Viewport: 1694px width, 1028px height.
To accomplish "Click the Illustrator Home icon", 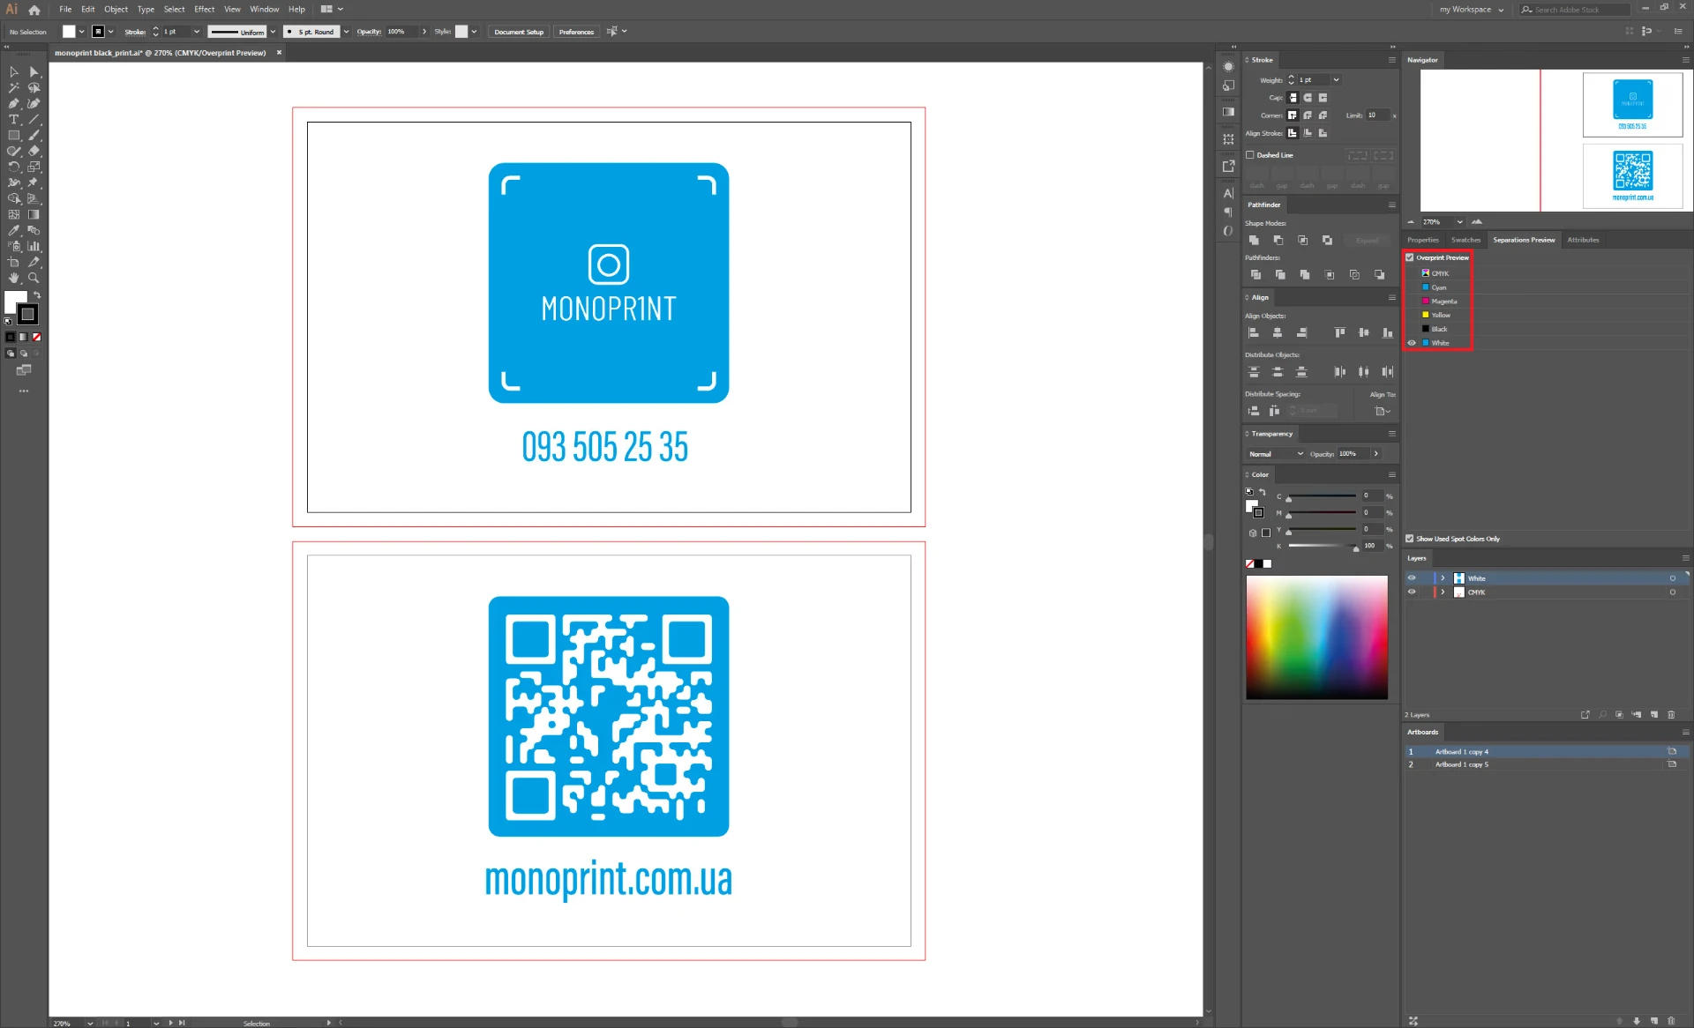I will point(34,10).
